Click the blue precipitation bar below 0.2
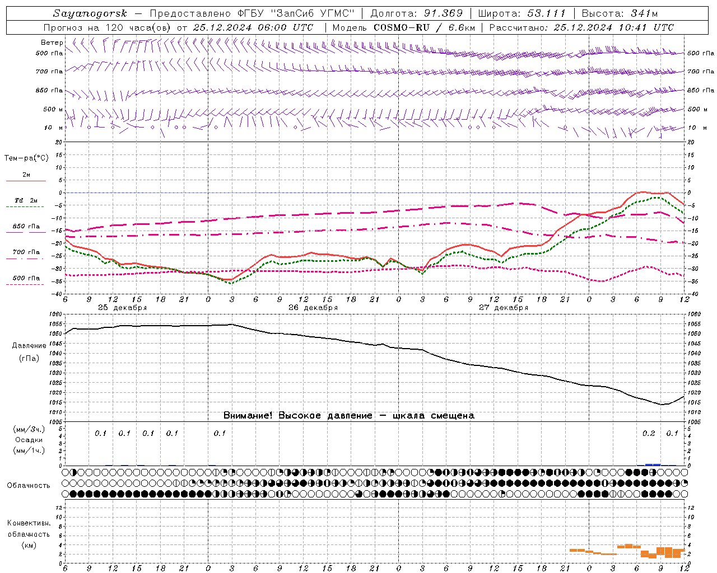Screen dimensions: 717x573 [x=653, y=464]
